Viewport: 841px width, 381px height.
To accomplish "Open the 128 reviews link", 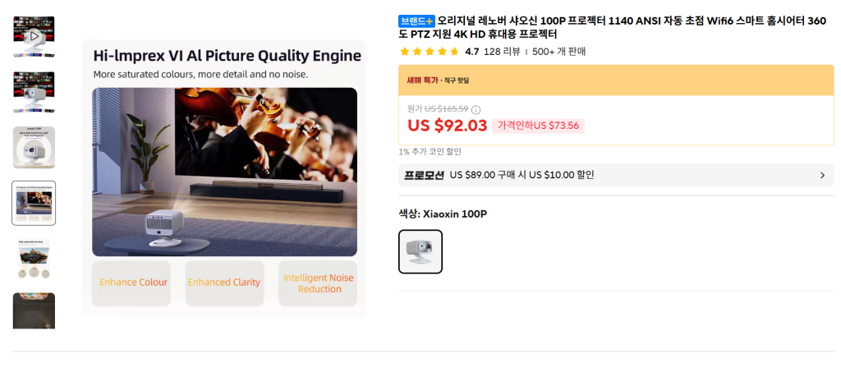I will pyautogui.click(x=502, y=52).
